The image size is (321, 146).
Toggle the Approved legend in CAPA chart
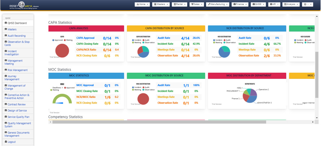click(58, 40)
